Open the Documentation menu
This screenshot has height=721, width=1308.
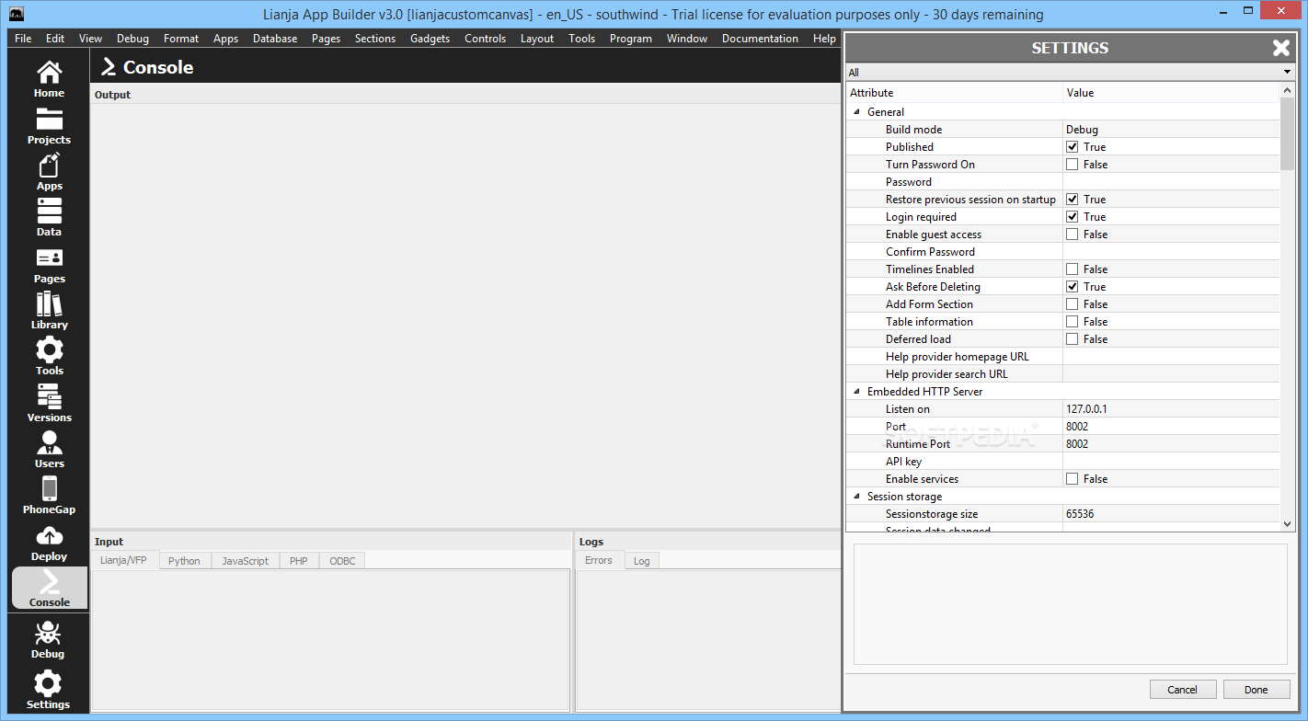click(760, 39)
